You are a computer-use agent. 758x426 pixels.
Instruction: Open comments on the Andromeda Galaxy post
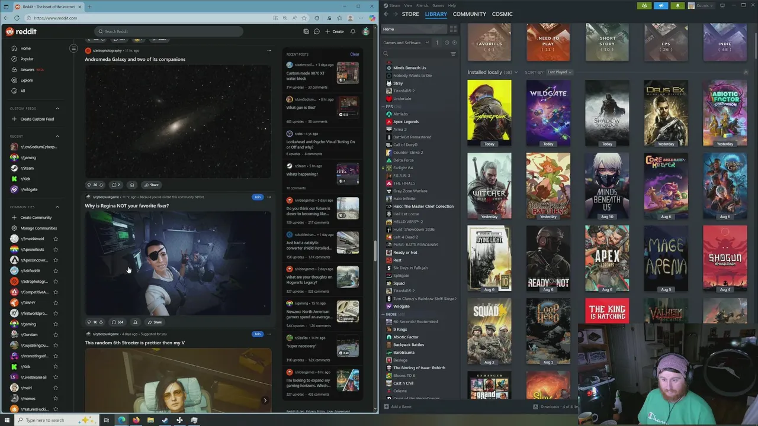pos(116,185)
